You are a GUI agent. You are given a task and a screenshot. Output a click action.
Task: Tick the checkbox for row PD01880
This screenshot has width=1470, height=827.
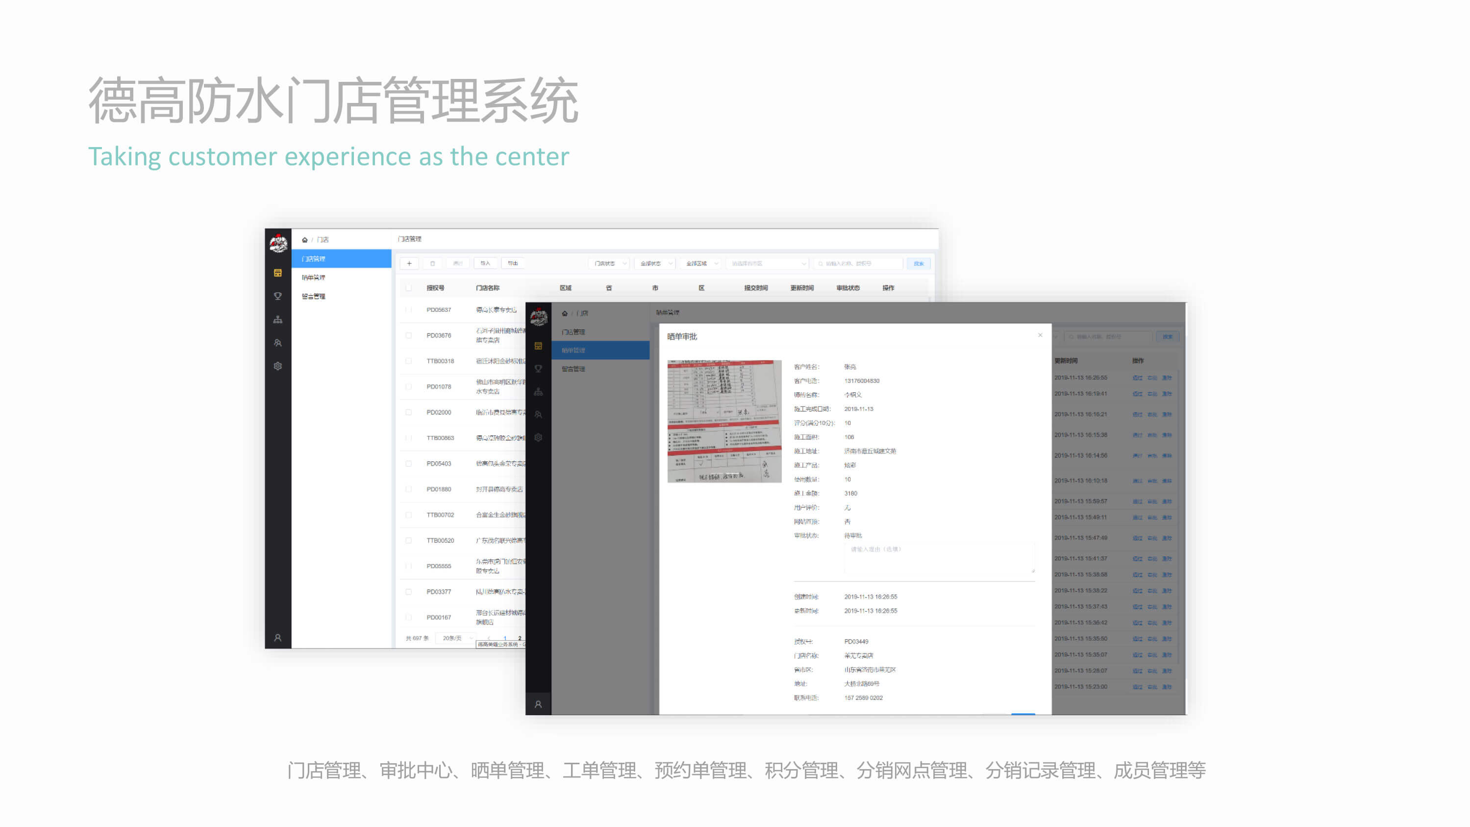click(x=409, y=489)
